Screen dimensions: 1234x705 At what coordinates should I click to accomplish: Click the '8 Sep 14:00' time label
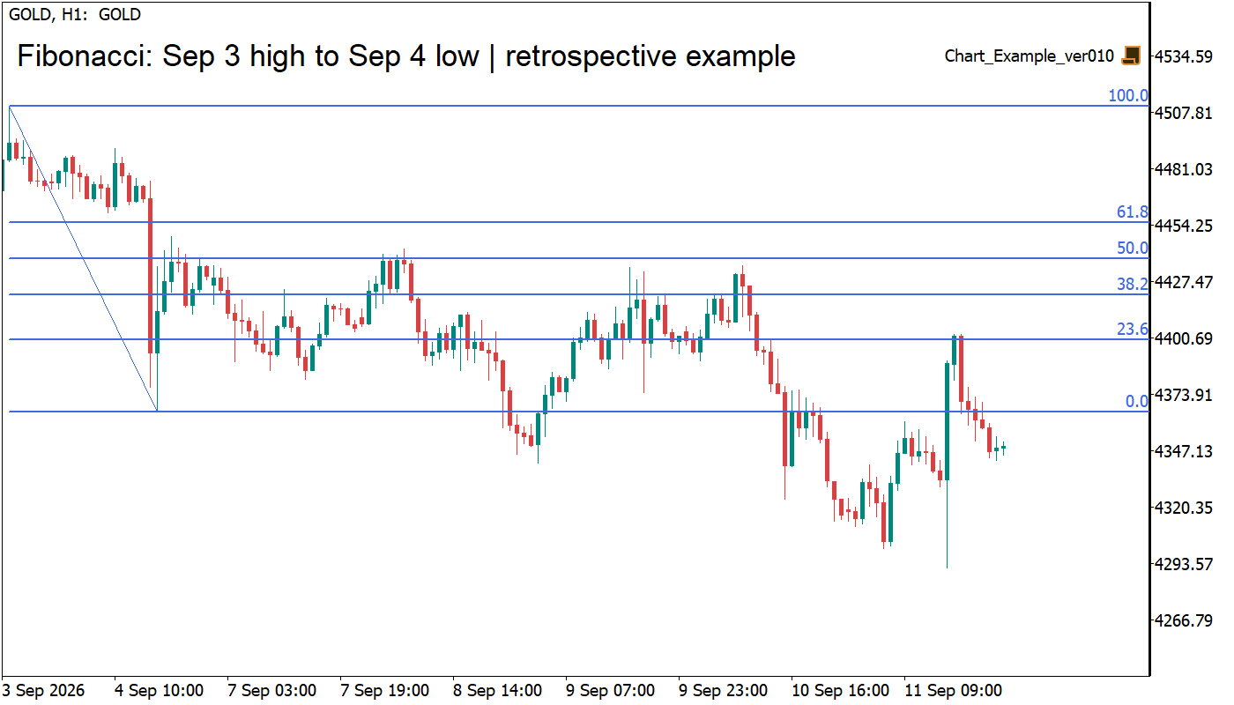497,690
